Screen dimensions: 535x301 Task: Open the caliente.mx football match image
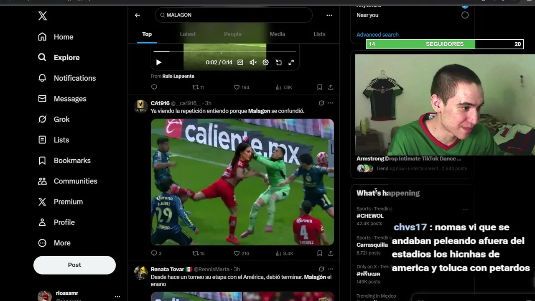click(x=242, y=182)
